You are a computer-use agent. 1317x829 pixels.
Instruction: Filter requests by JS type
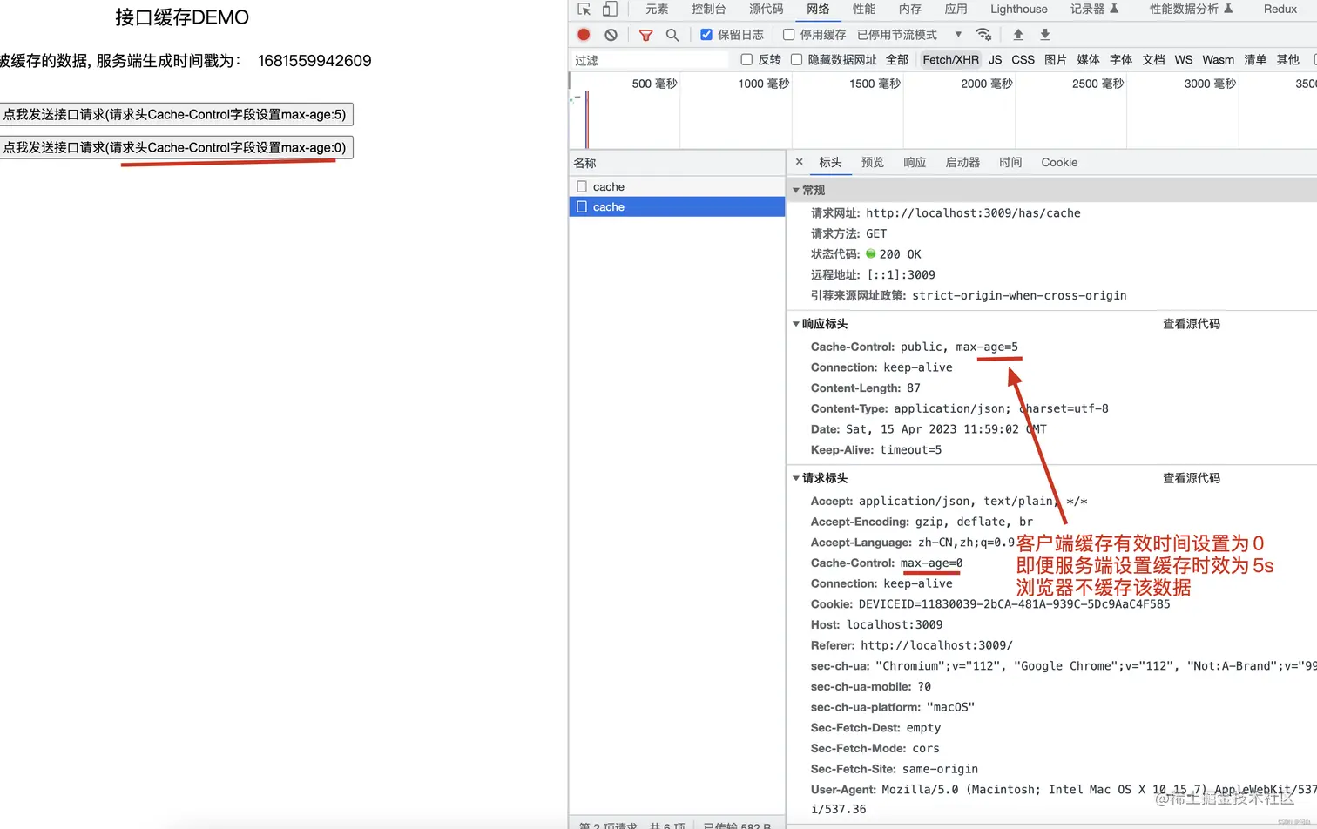[x=995, y=59]
